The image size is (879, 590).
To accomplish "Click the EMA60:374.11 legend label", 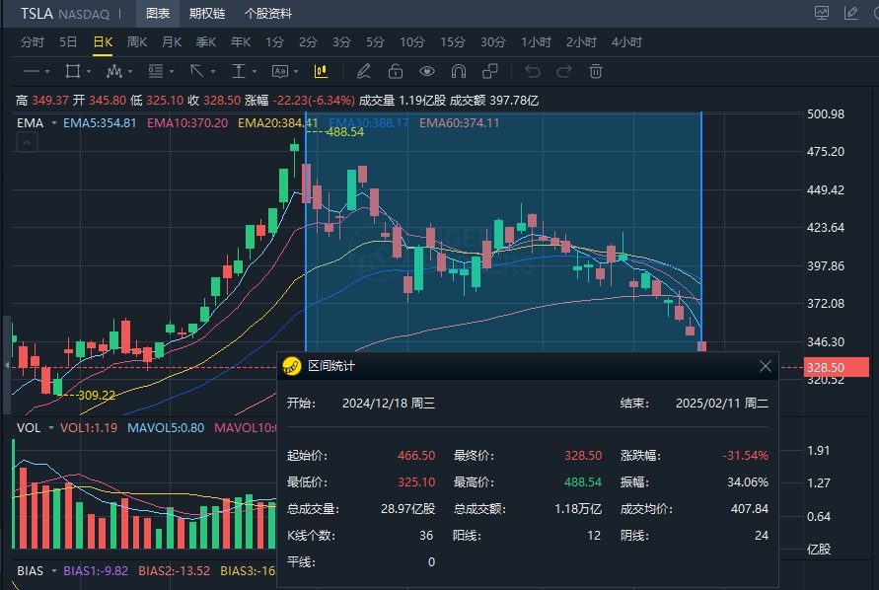I will [x=459, y=122].
